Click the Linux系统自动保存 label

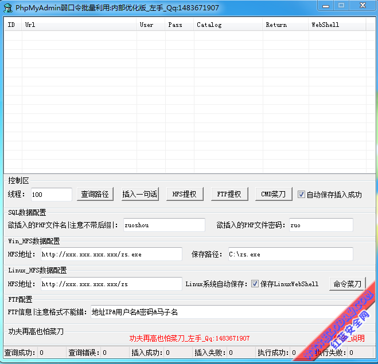[x=216, y=284]
